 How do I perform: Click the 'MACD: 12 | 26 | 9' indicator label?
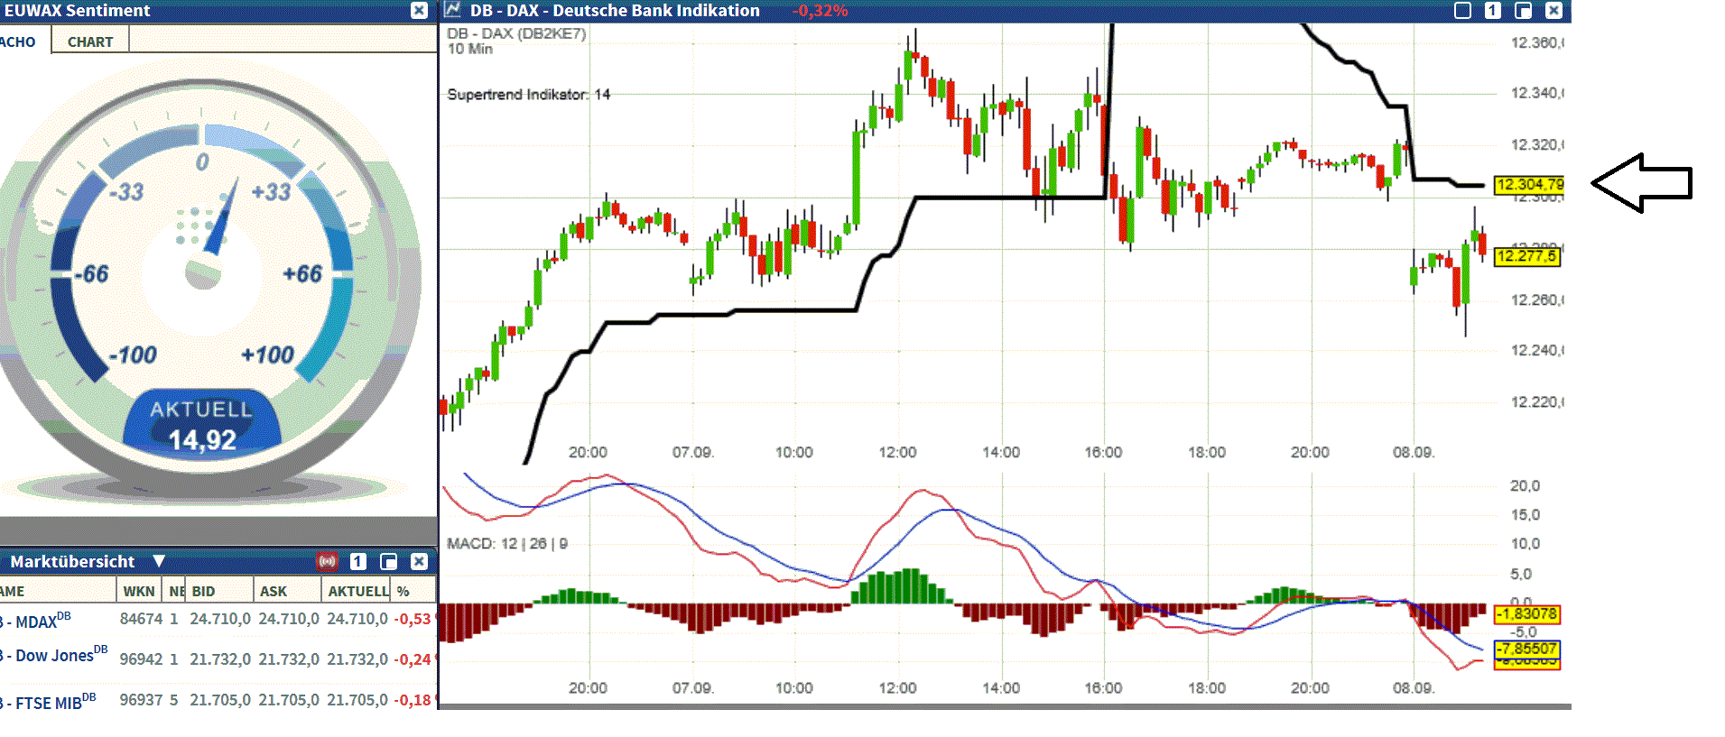pyautogui.click(x=507, y=544)
